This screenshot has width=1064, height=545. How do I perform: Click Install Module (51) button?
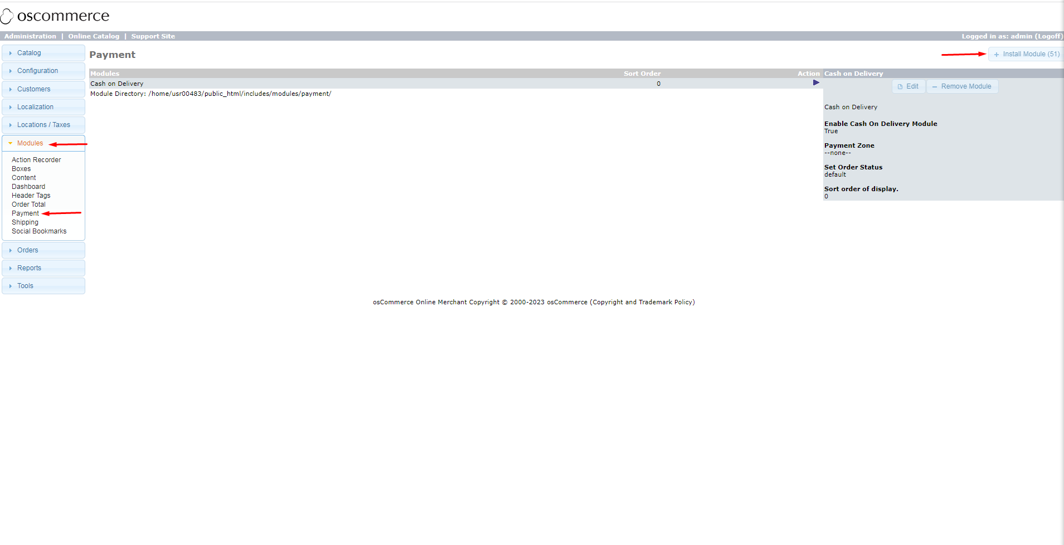point(1026,54)
